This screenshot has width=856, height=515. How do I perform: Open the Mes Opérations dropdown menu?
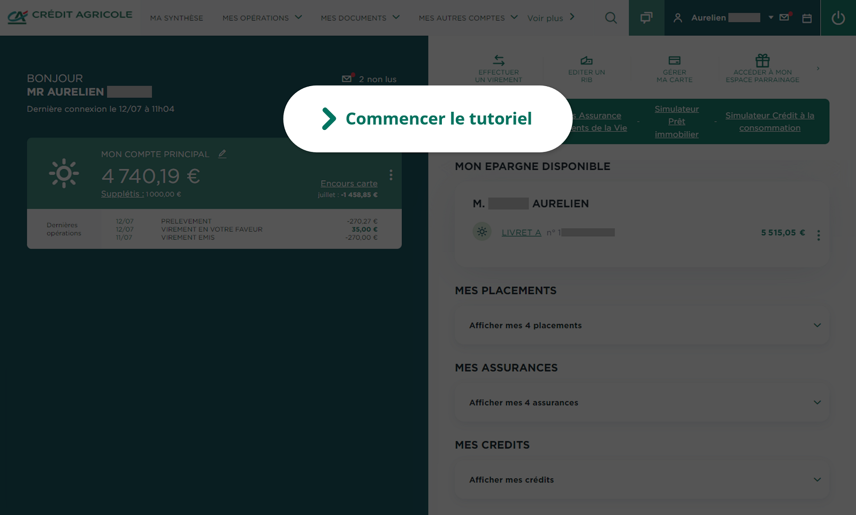pos(262,18)
